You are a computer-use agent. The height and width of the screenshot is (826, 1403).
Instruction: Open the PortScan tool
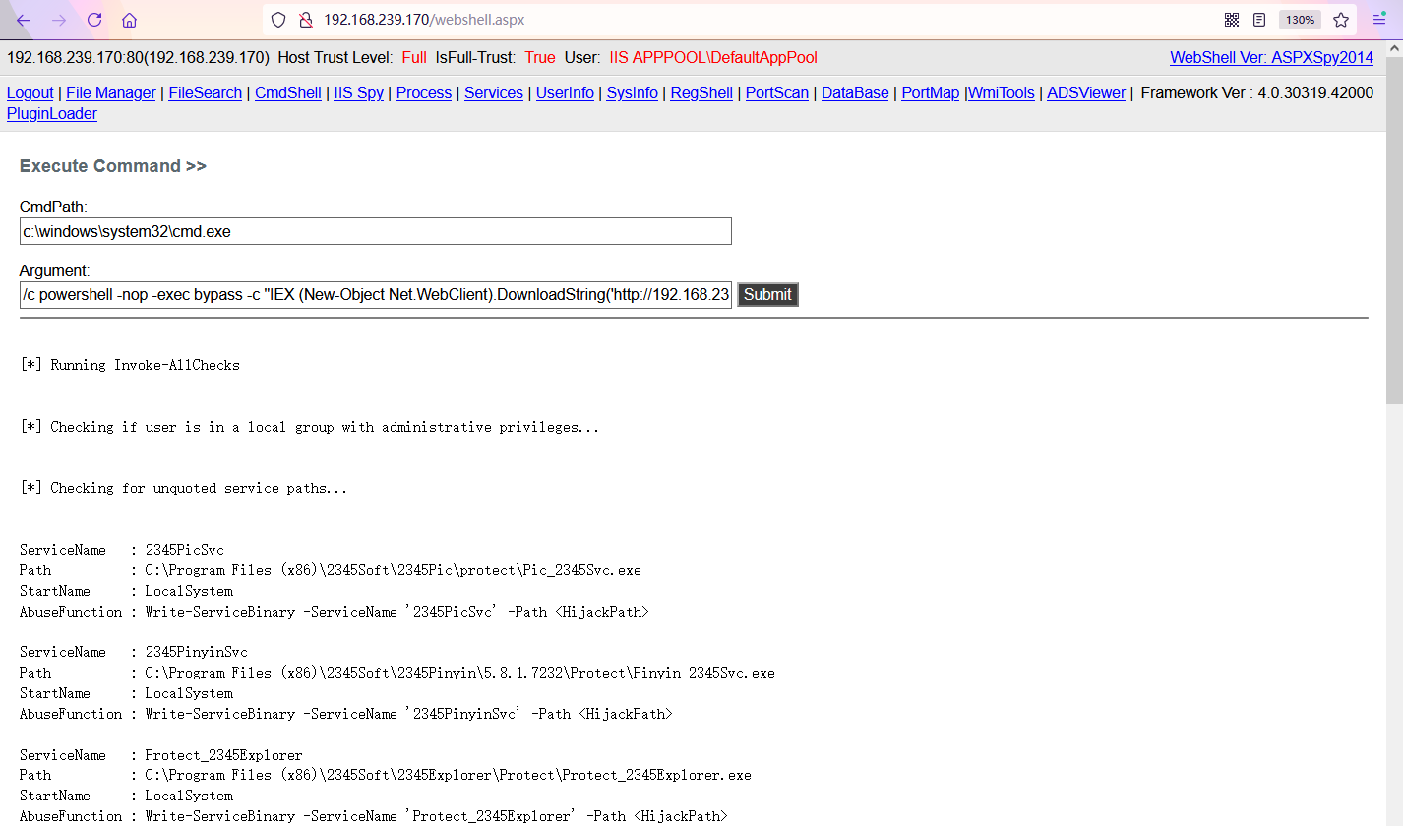(x=777, y=93)
